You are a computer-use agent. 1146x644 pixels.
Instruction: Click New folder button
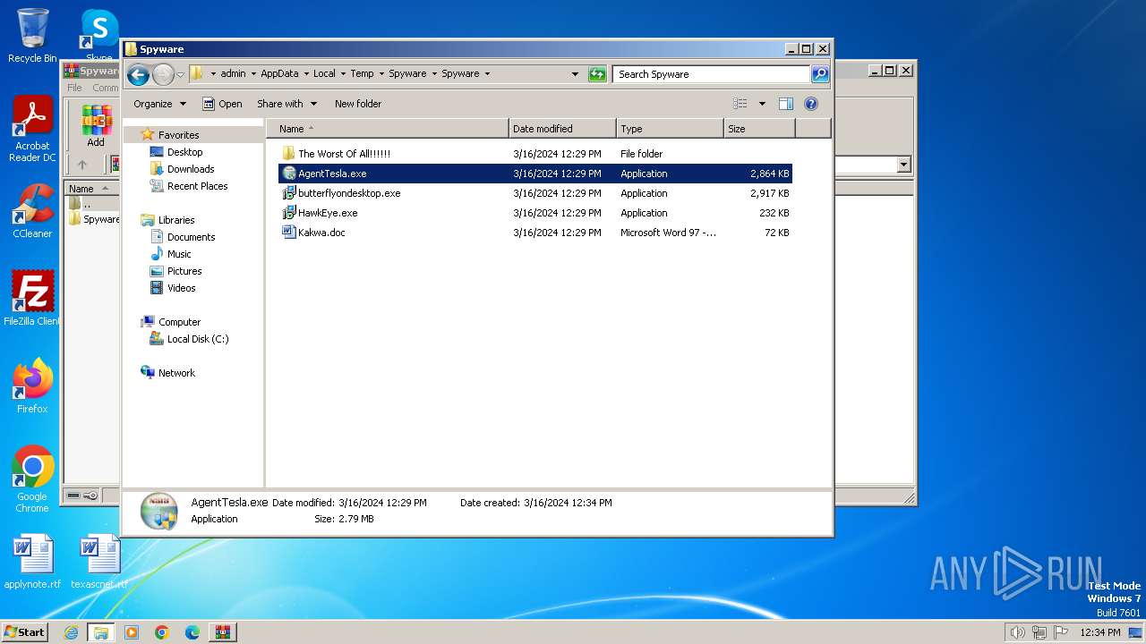pyautogui.click(x=358, y=104)
